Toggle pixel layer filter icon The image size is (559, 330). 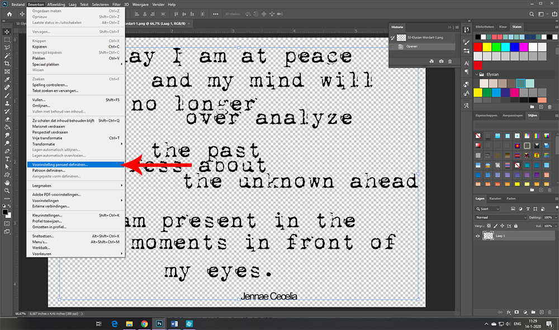pyautogui.click(x=513, y=209)
